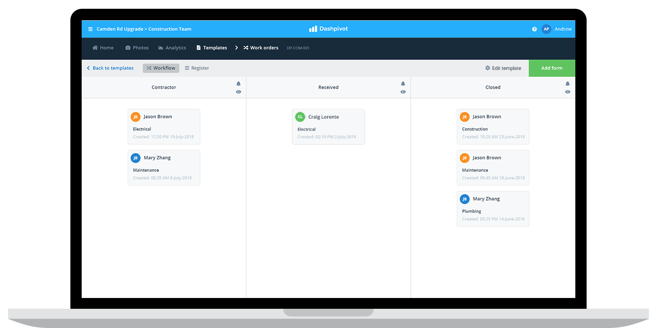Go back to templates

point(110,68)
